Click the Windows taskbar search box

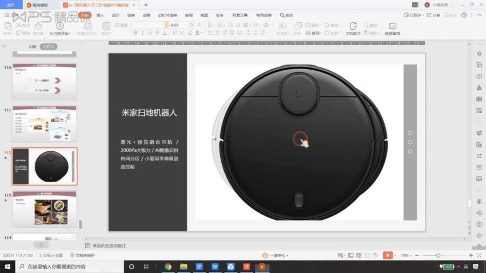coord(69,267)
